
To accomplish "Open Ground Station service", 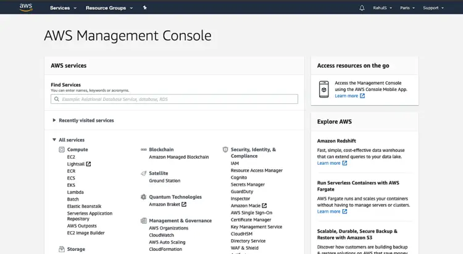I will coord(164,181).
